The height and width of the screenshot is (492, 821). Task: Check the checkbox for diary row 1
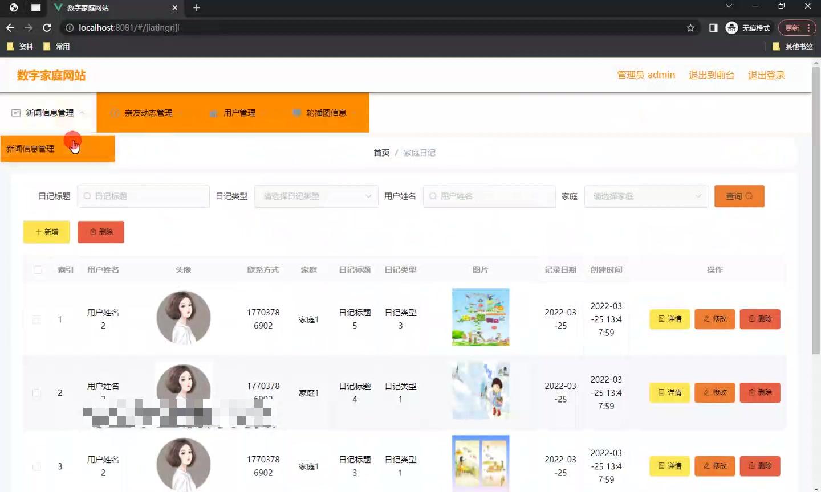pyautogui.click(x=36, y=319)
